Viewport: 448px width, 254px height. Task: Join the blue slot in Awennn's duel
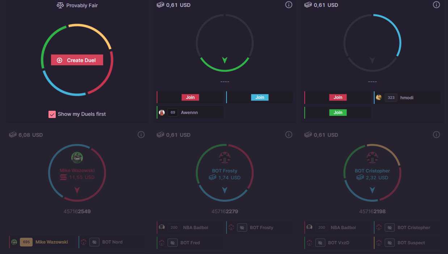pyautogui.click(x=259, y=97)
